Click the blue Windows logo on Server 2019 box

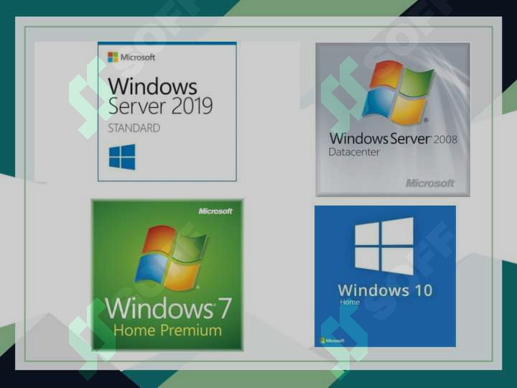click(122, 157)
